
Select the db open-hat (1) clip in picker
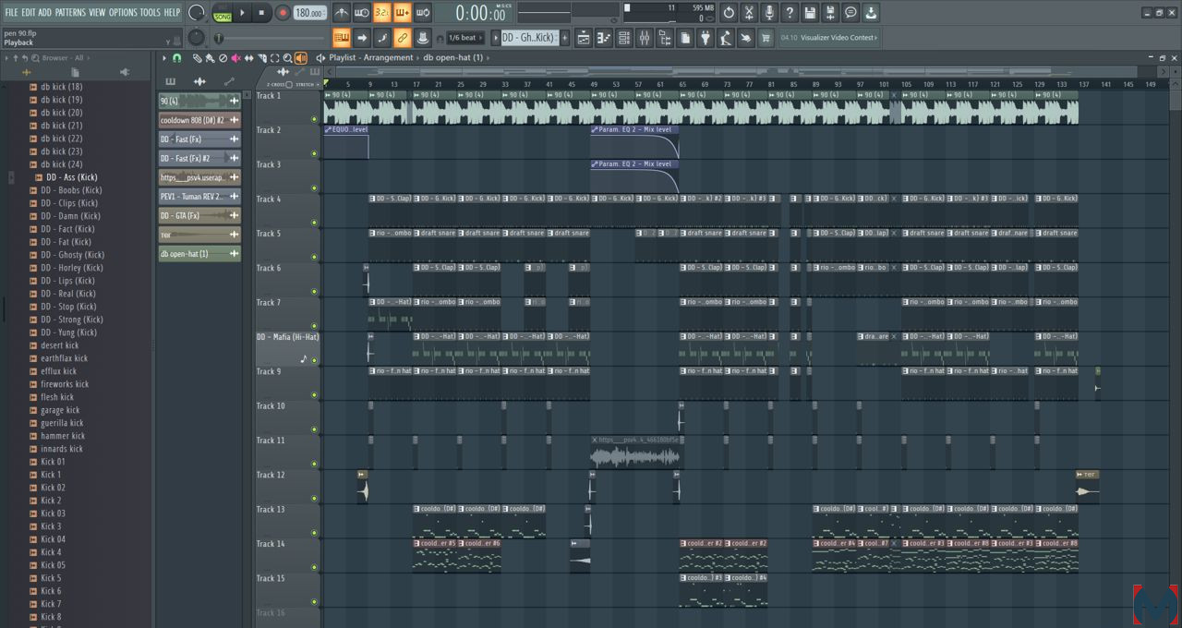pos(199,254)
